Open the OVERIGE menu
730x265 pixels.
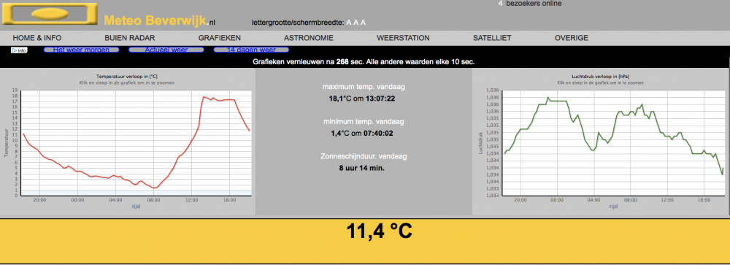[572, 38]
